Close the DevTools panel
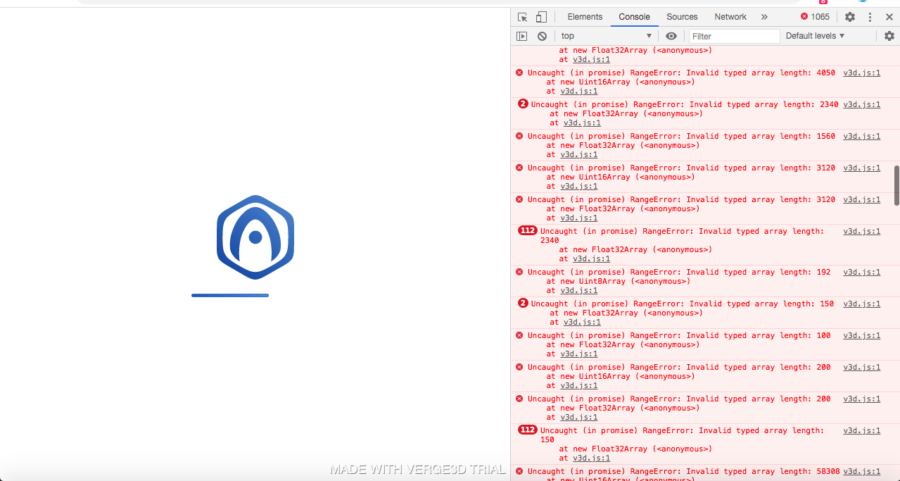 pos(889,17)
